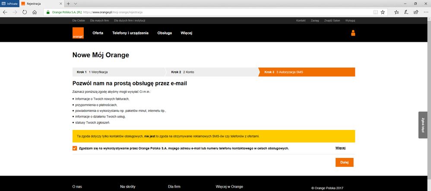The height and width of the screenshot is (191, 431).
Task: Refresh the page with reload icon
Action: (25, 12)
